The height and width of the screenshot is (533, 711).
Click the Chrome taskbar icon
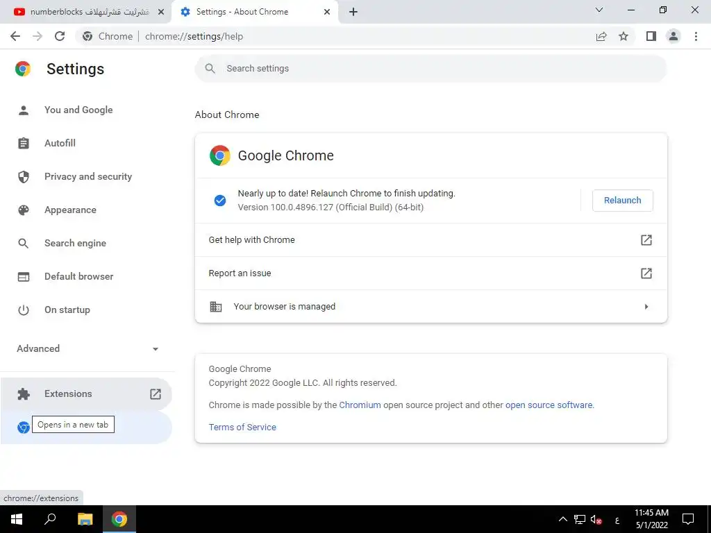(119, 519)
